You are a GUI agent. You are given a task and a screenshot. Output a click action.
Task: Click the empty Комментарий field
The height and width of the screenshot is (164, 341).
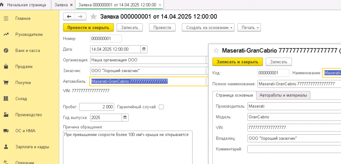(x=294, y=149)
